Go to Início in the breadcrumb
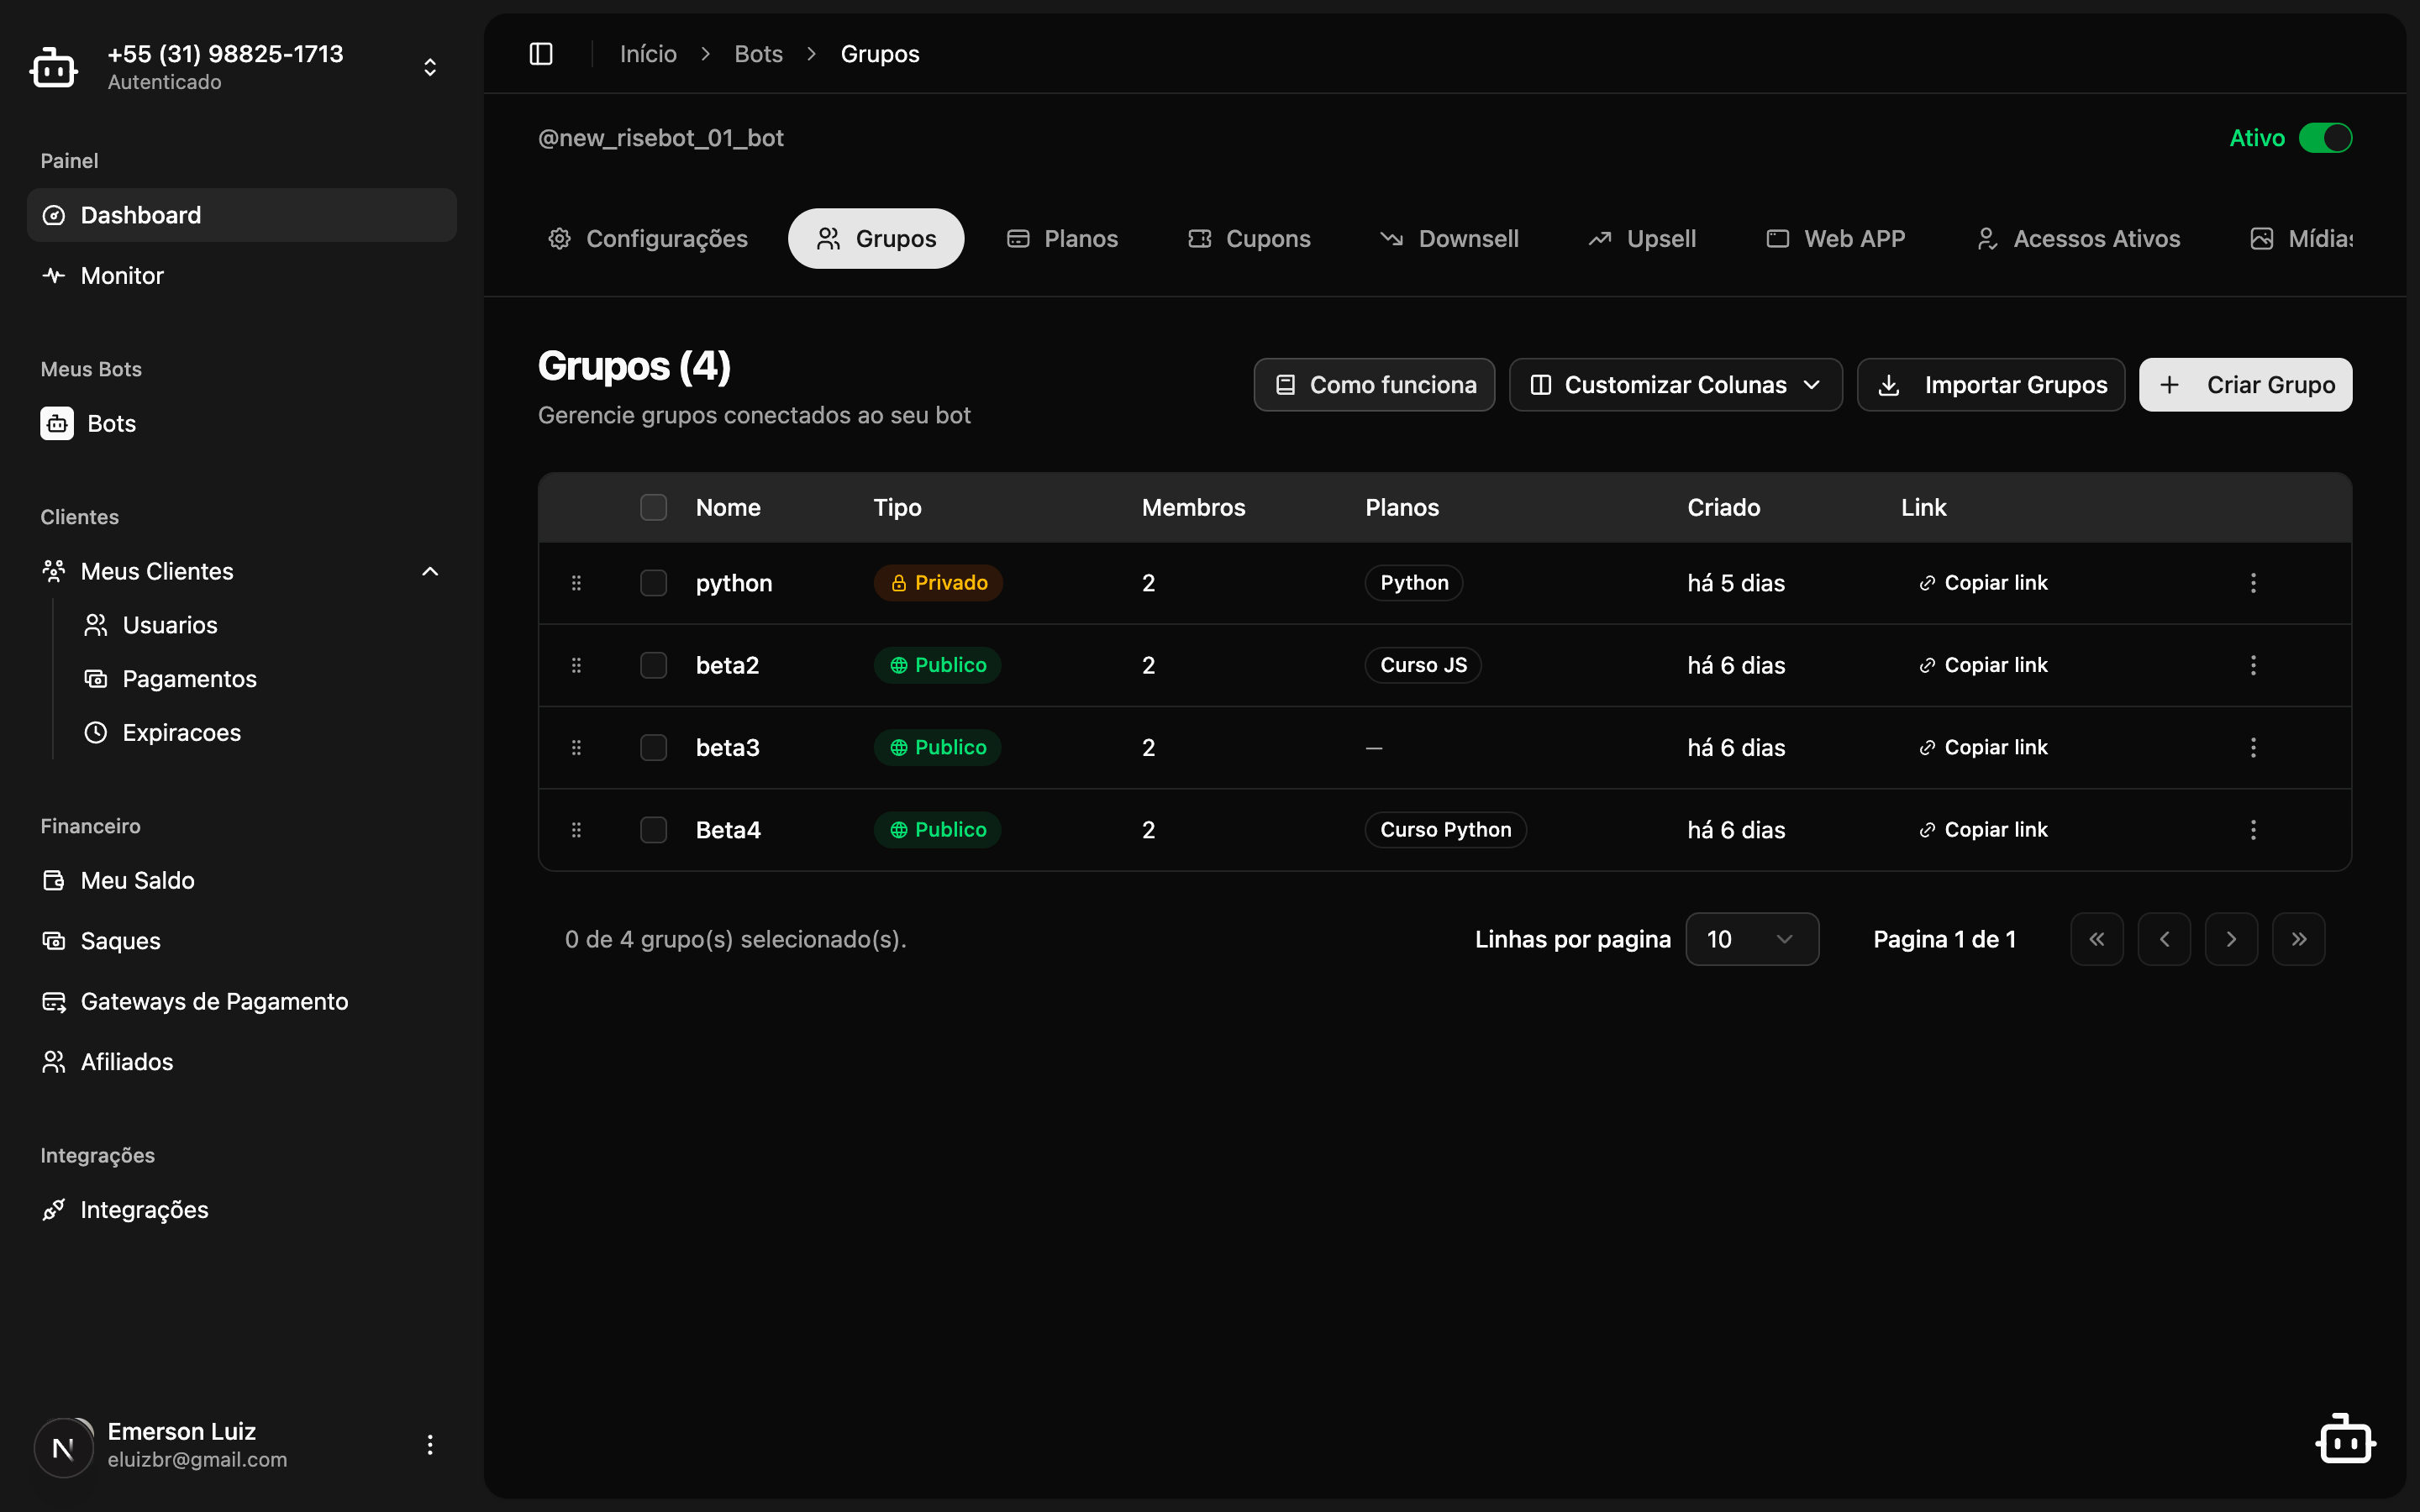2420x1512 pixels. (648, 54)
